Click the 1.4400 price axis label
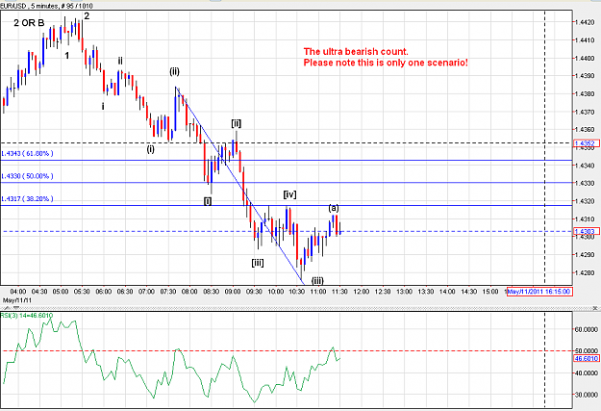The image size is (601, 411). (585, 59)
